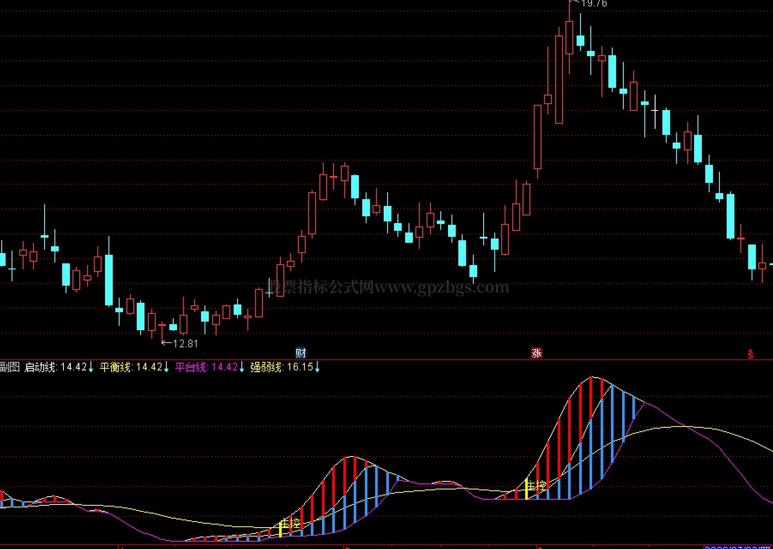The height and width of the screenshot is (549, 773).
Task: Click the down arrow beside 平衡线 value
Action: (166, 367)
